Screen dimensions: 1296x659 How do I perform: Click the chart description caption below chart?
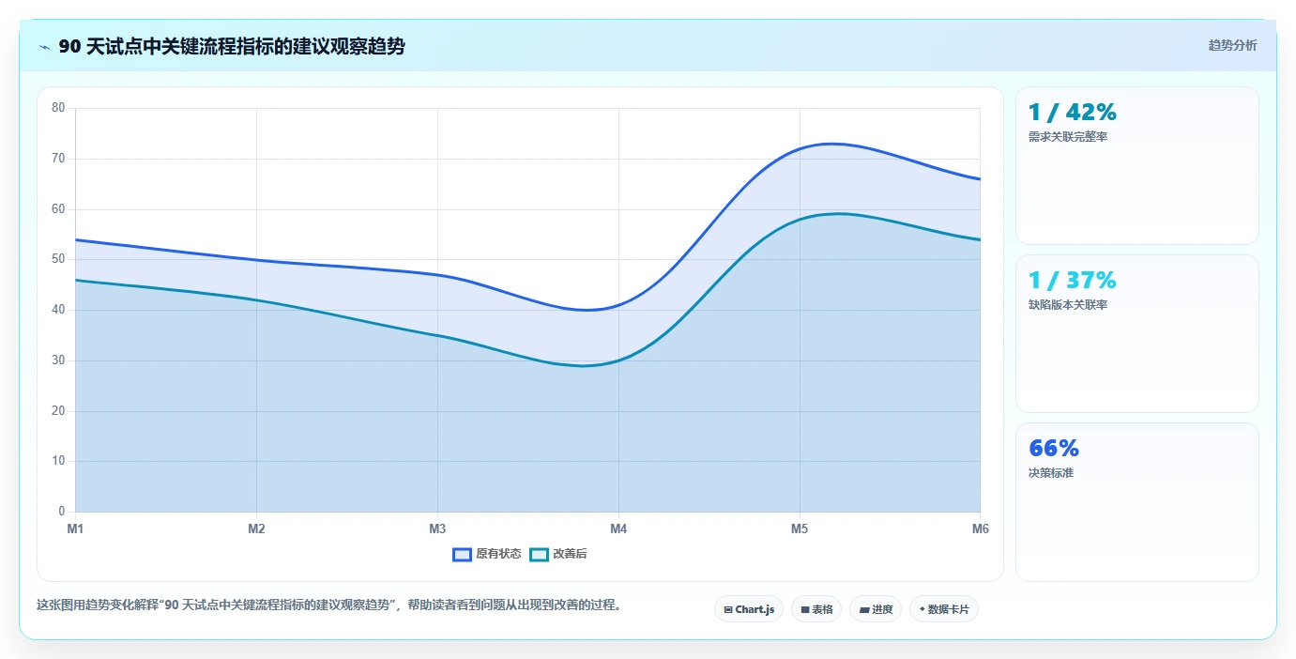click(x=328, y=605)
